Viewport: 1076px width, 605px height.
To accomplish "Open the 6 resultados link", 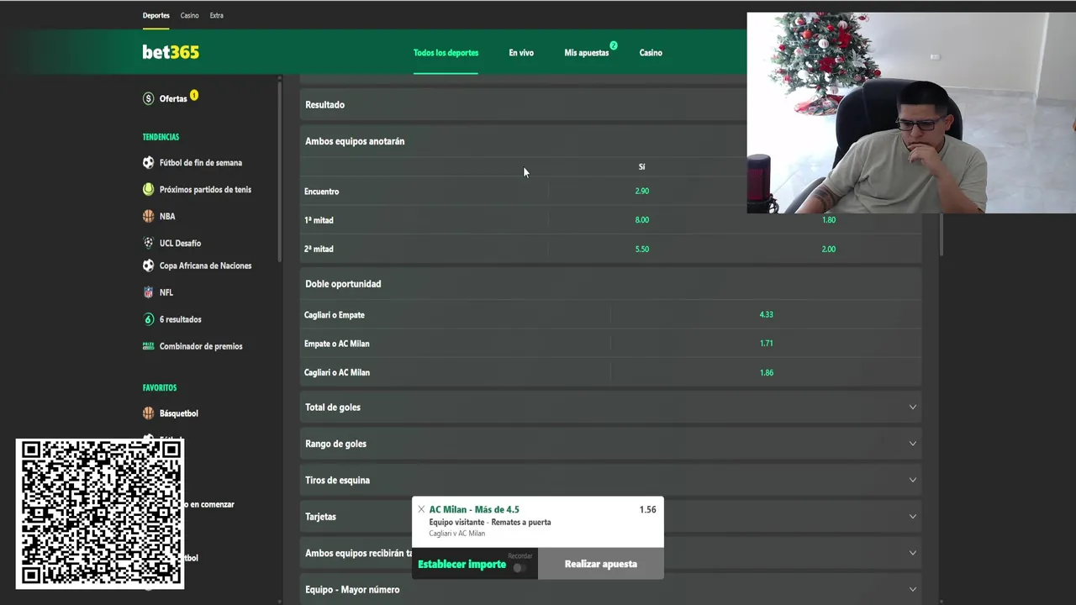I will [x=181, y=319].
